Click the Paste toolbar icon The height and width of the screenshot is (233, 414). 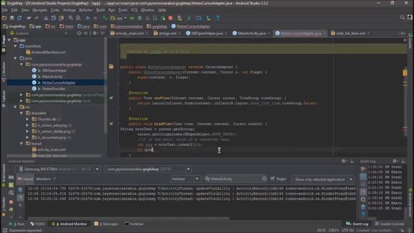point(61,18)
